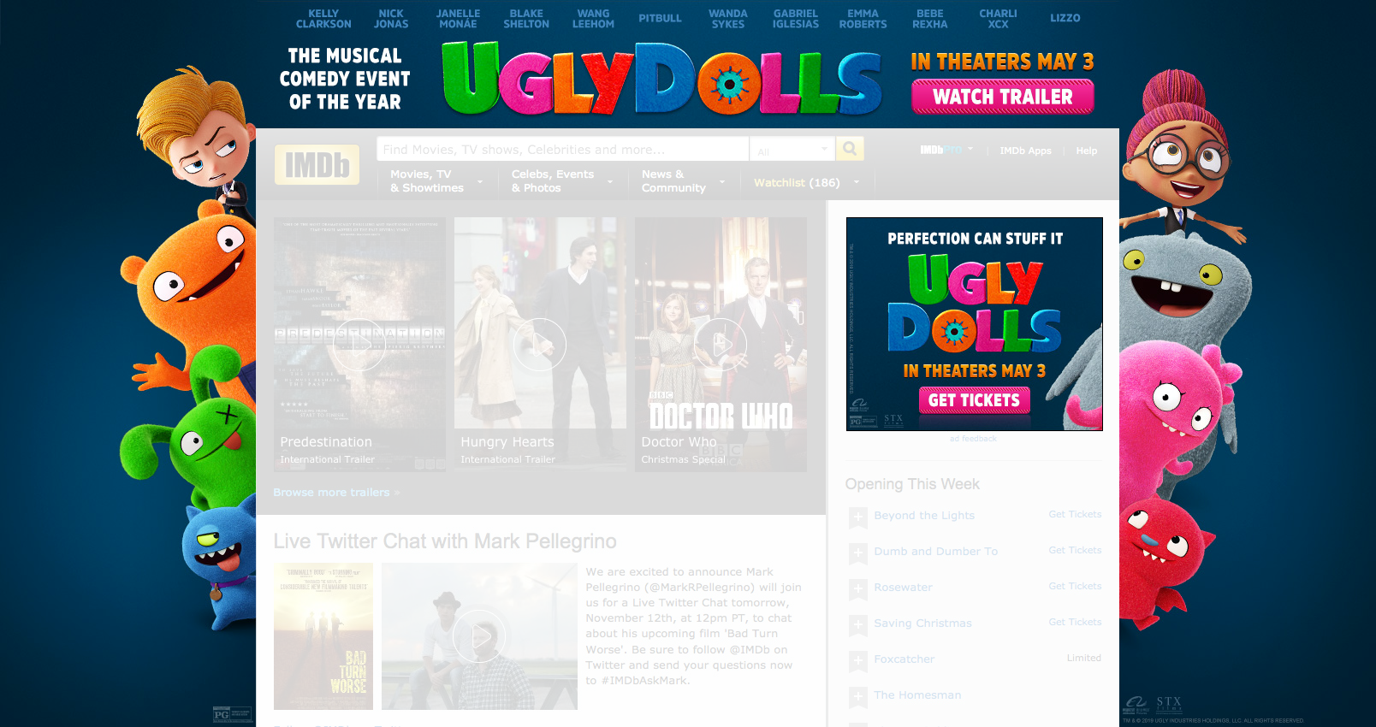Viewport: 1376px width, 727px height.
Task: Click the Predestination trailer title
Action: point(326,442)
